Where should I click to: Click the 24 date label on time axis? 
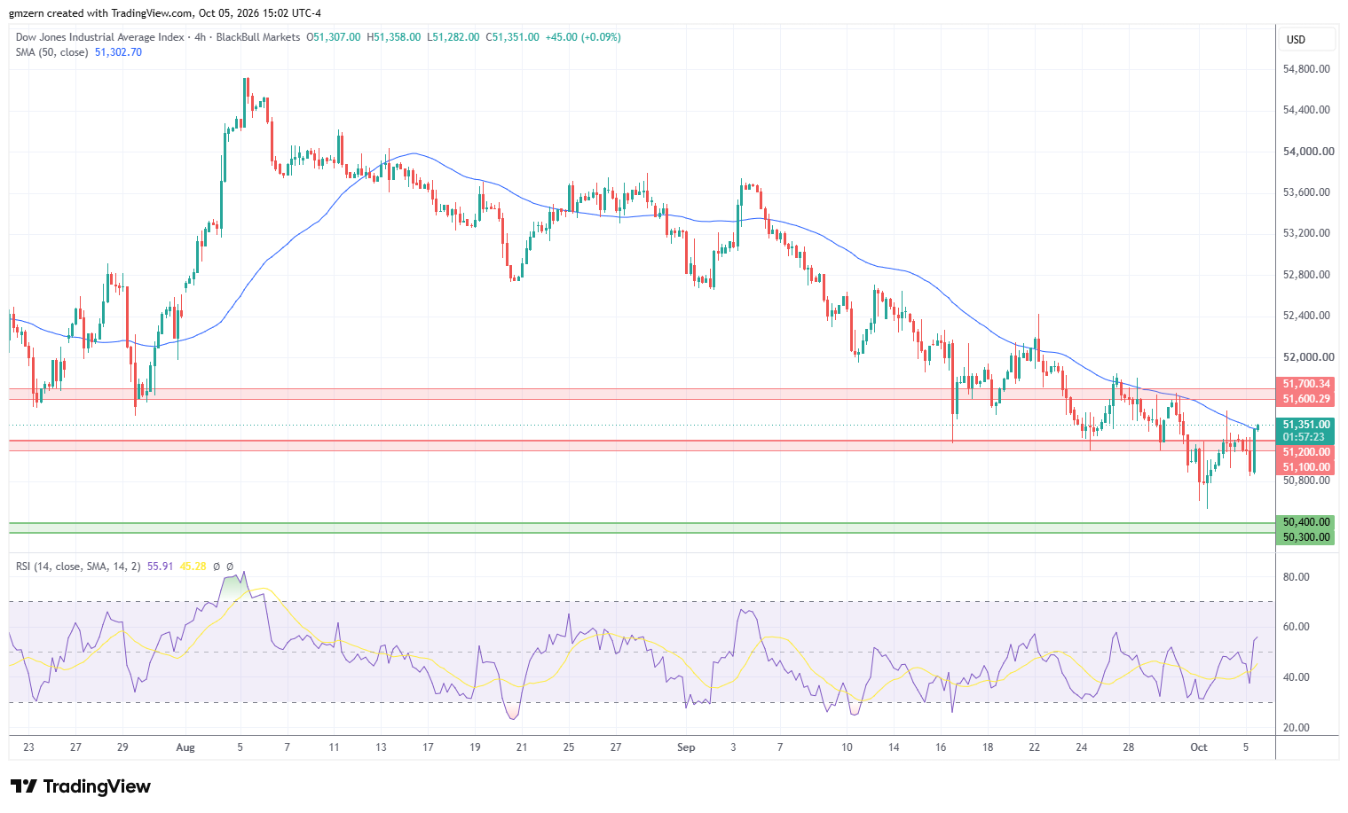1082,747
